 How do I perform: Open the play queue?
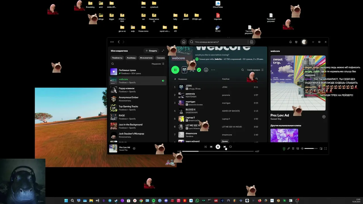click(x=293, y=148)
